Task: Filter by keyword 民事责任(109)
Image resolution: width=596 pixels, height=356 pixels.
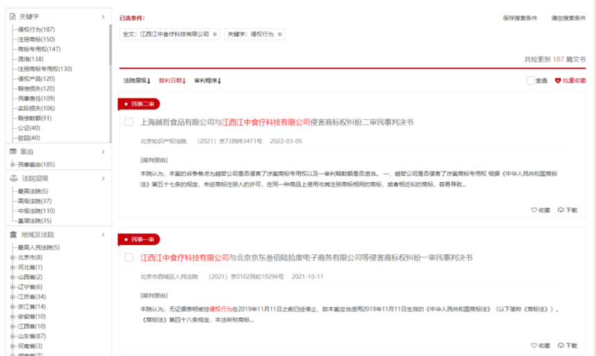Action: [x=37, y=98]
